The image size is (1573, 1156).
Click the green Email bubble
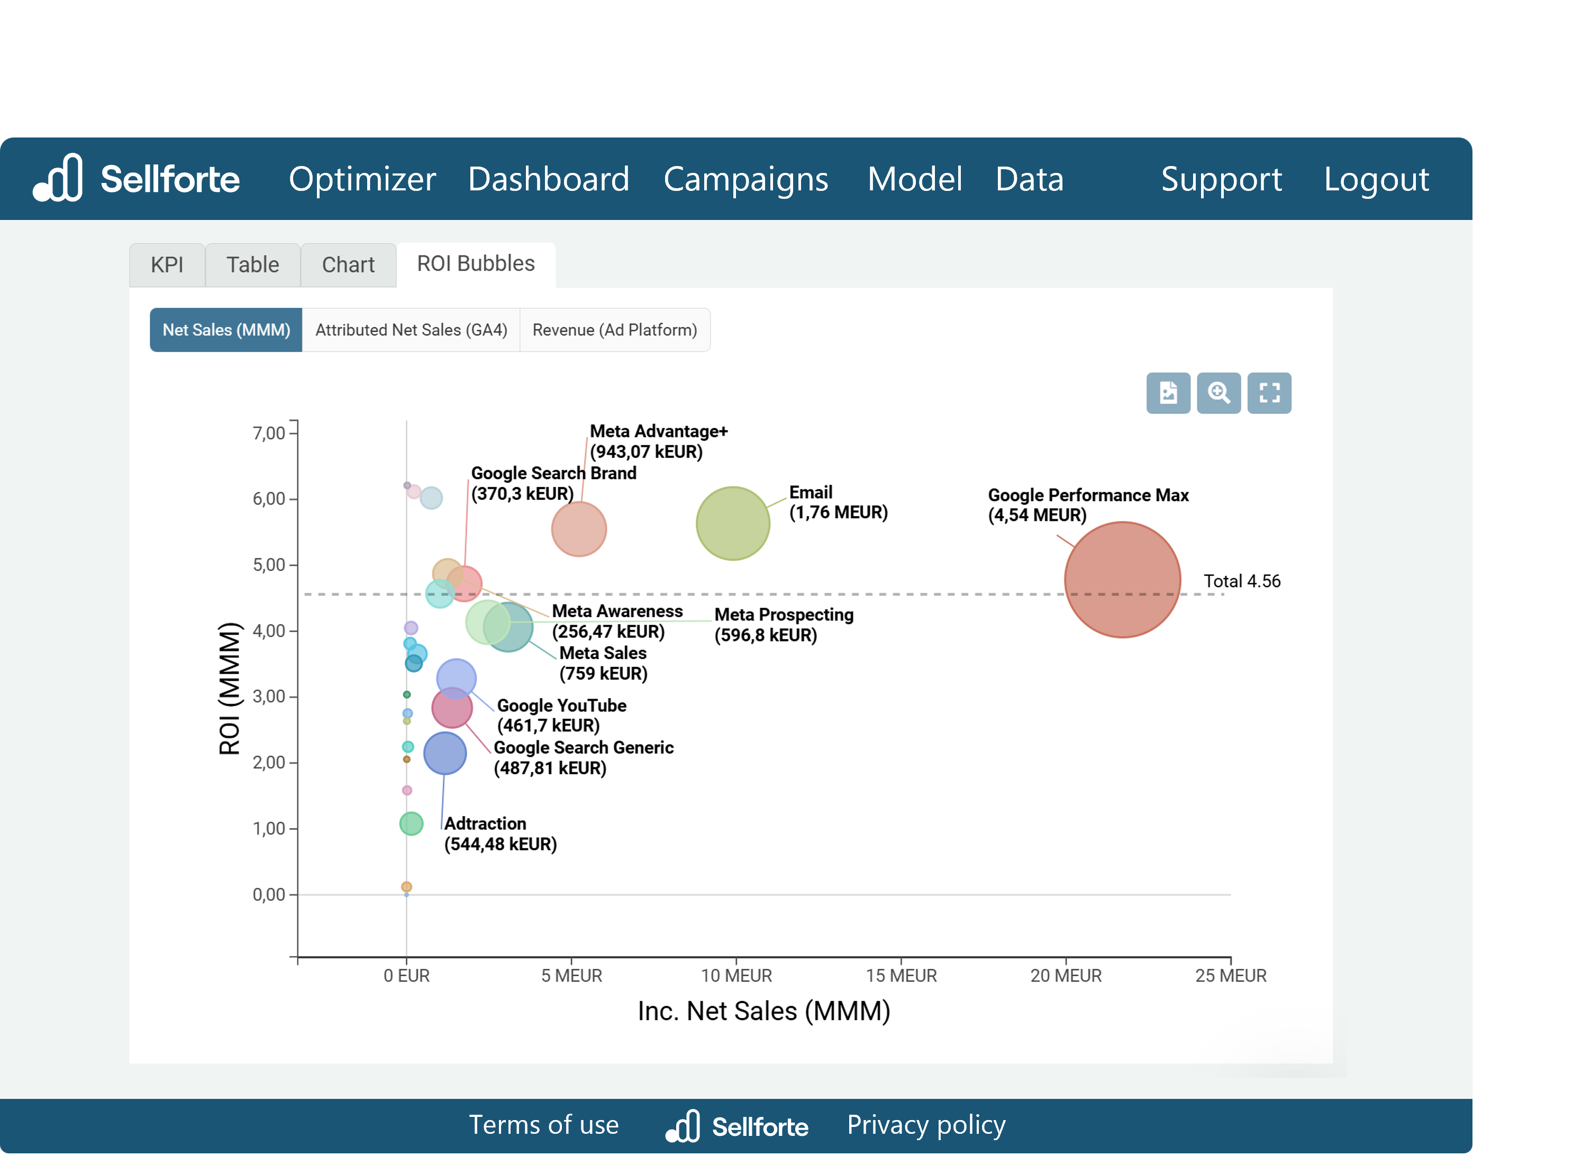point(732,522)
